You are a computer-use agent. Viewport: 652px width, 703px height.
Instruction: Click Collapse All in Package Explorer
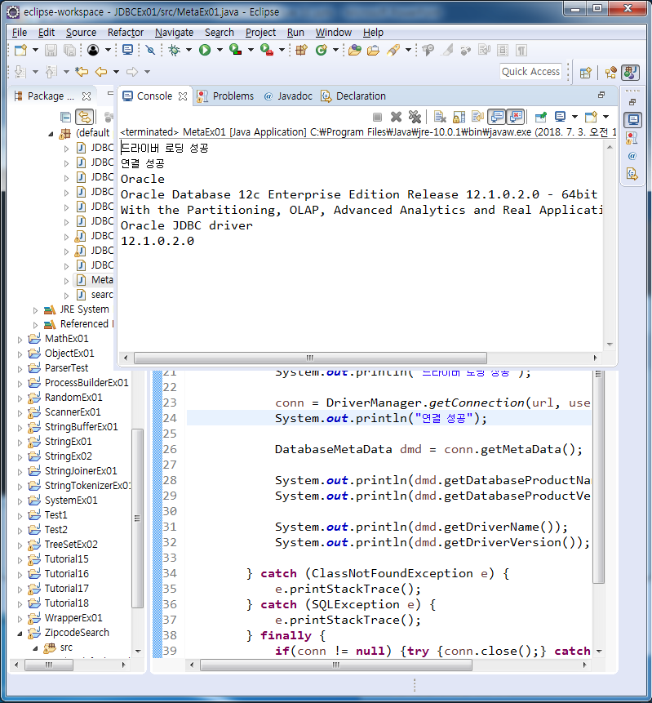pyautogui.click(x=65, y=118)
